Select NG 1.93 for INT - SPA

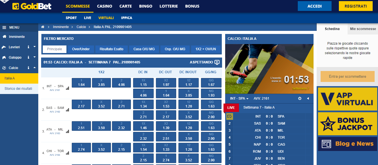click(211, 93)
